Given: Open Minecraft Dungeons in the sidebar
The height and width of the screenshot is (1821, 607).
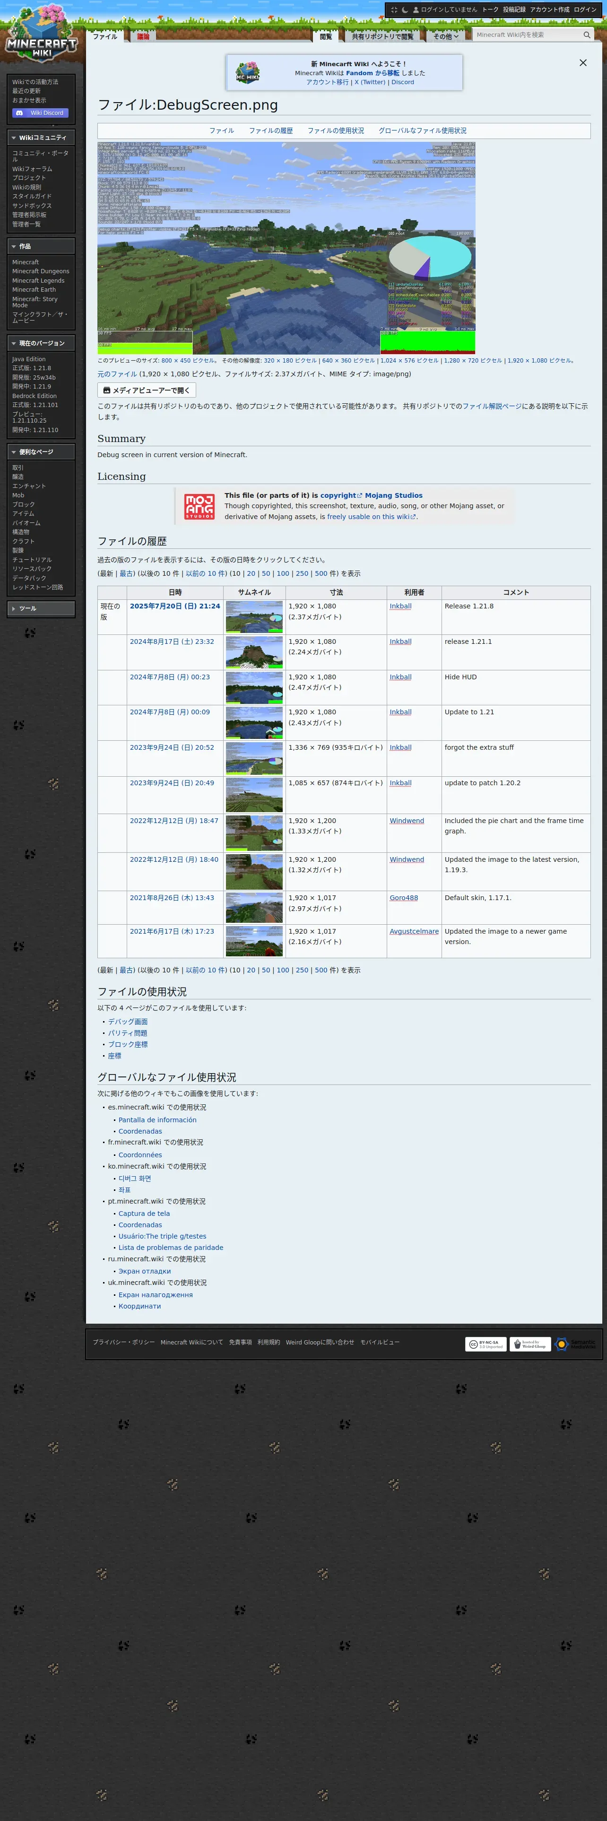Looking at the screenshot, I should 41,271.
